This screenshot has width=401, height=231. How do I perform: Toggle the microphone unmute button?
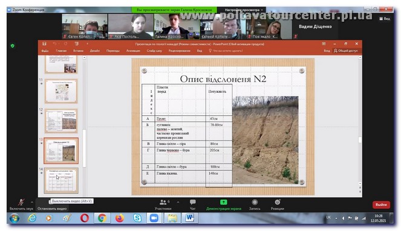coord(21,203)
